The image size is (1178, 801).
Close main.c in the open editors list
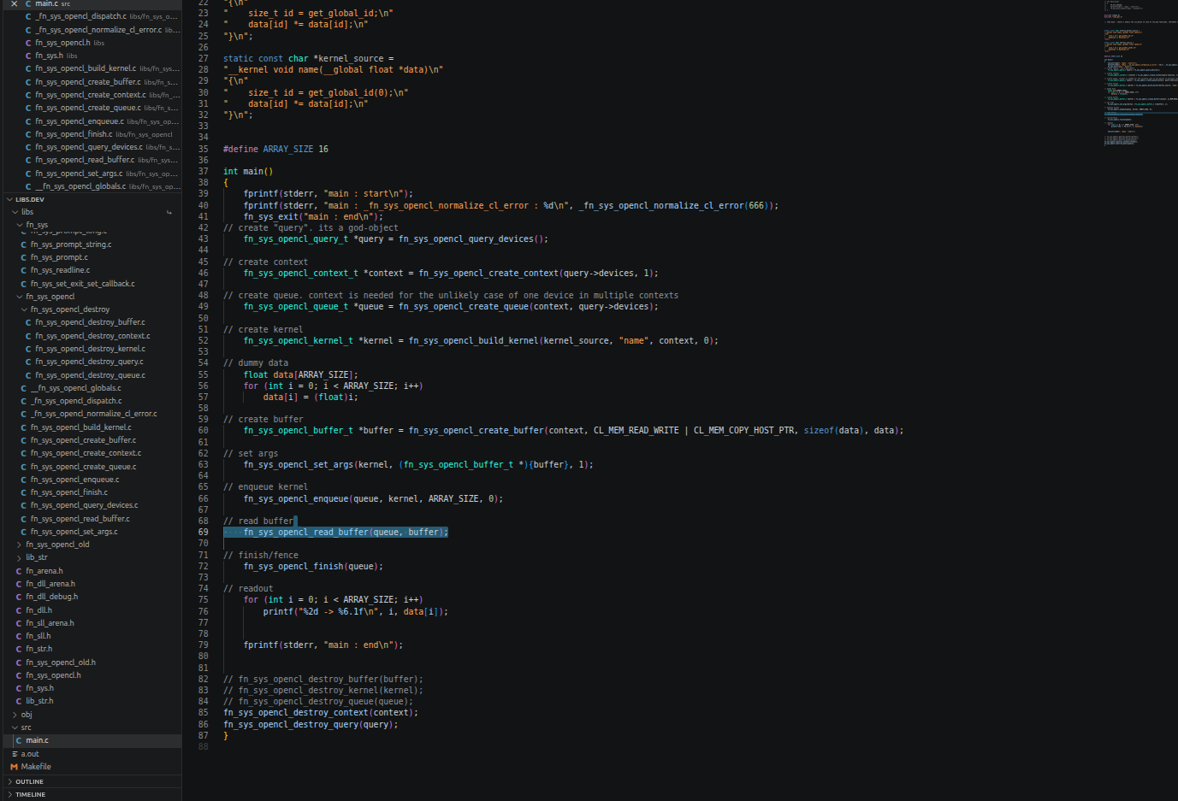(x=14, y=4)
